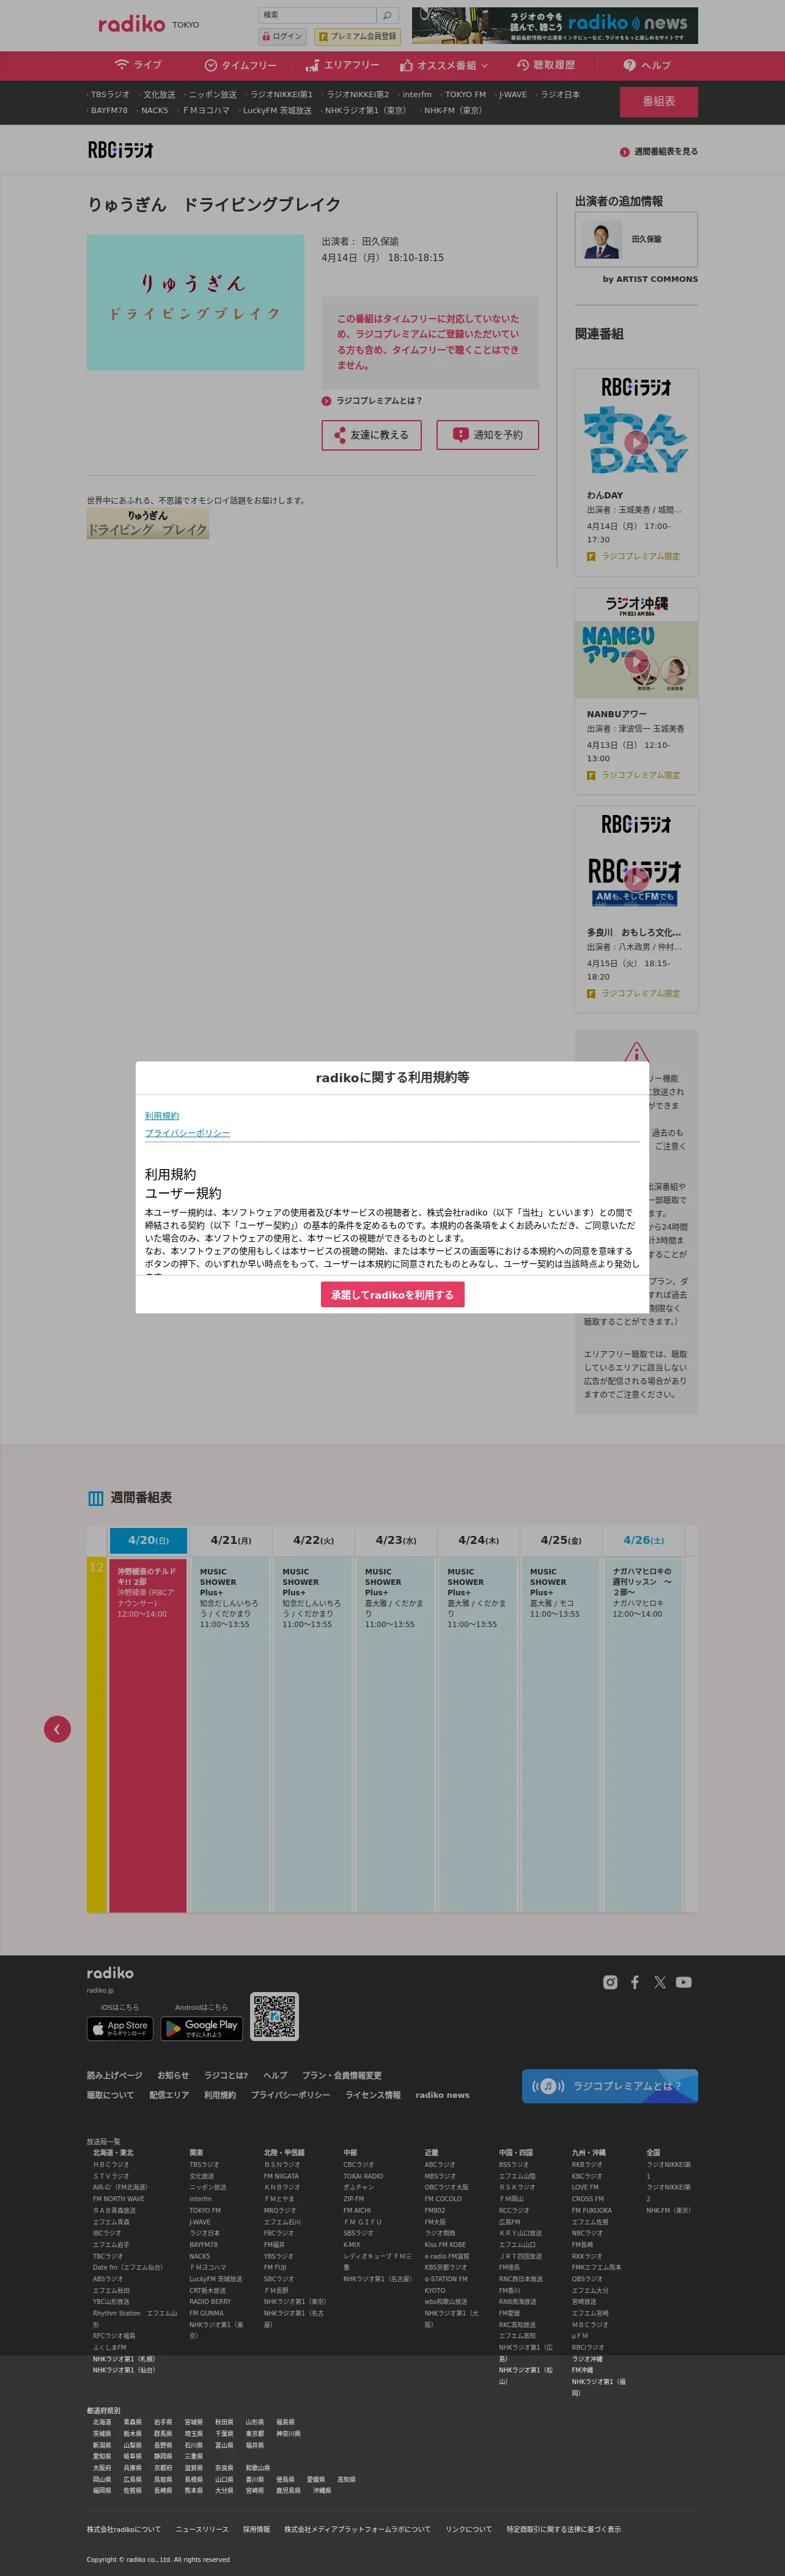Click 承諾してradikoを利用する button

[392, 1295]
